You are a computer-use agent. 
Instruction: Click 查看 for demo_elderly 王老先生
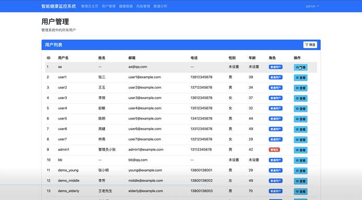pos(300,192)
